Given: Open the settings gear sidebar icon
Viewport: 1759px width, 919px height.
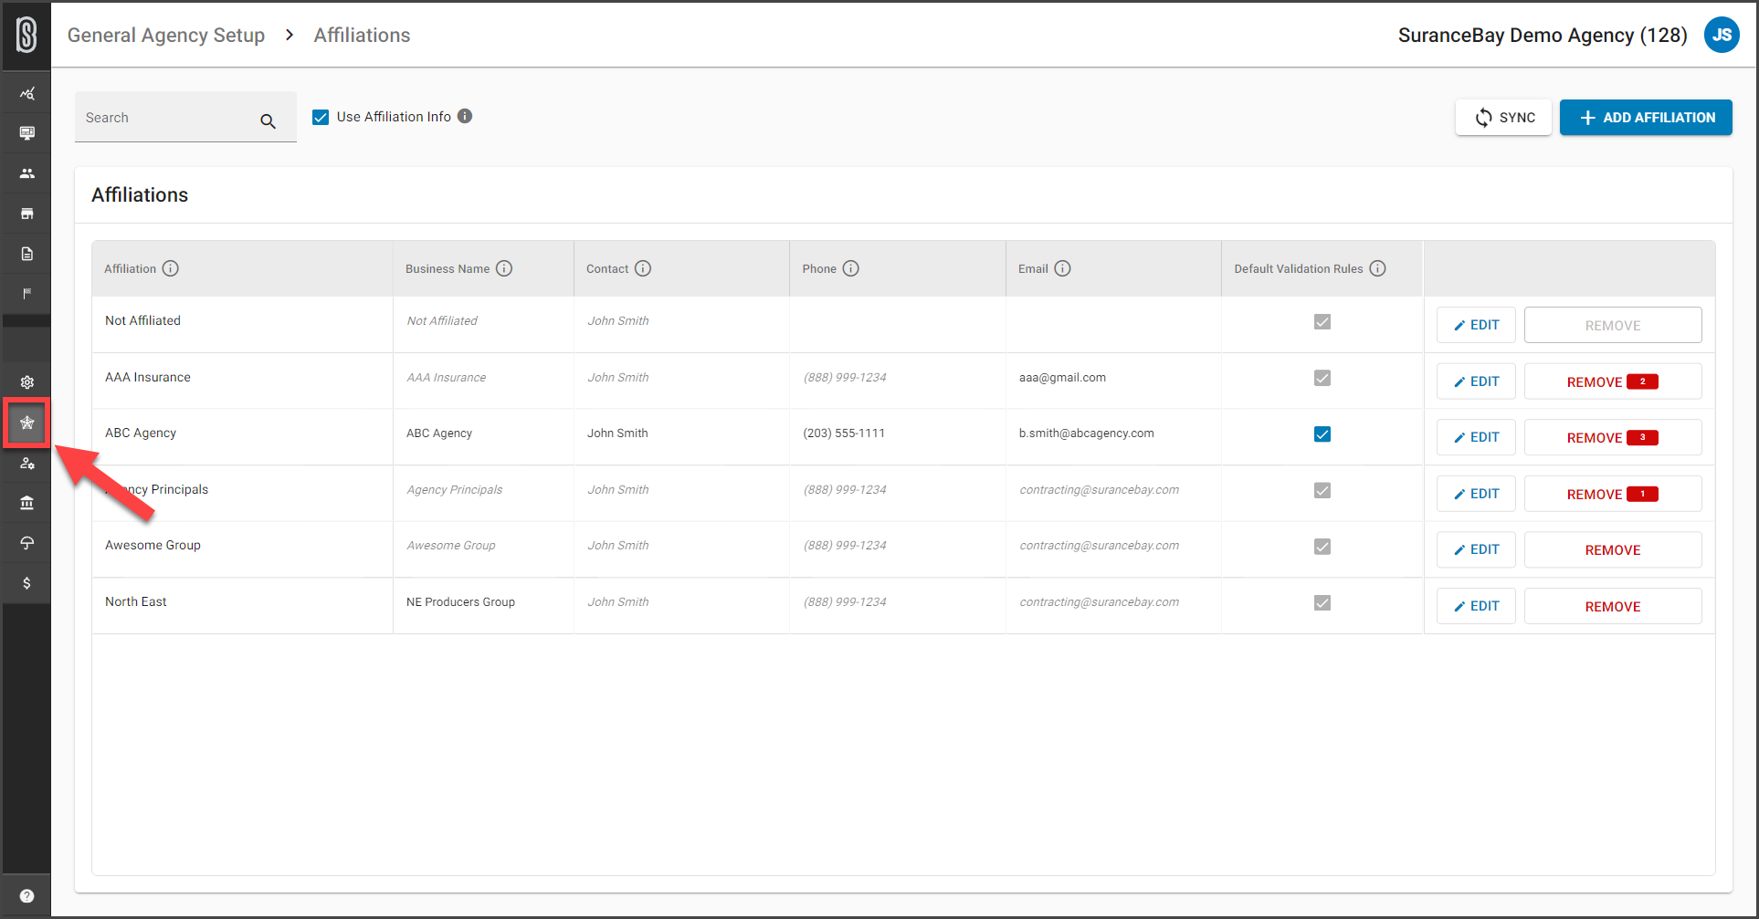Looking at the screenshot, I should (x=26, y=382).
